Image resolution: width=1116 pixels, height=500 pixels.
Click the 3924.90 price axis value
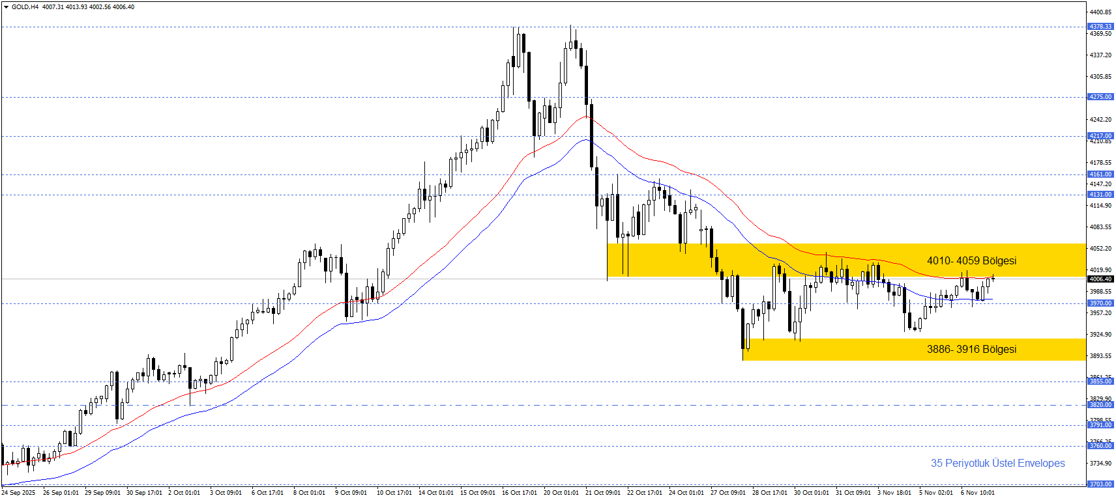point(1100,335)
